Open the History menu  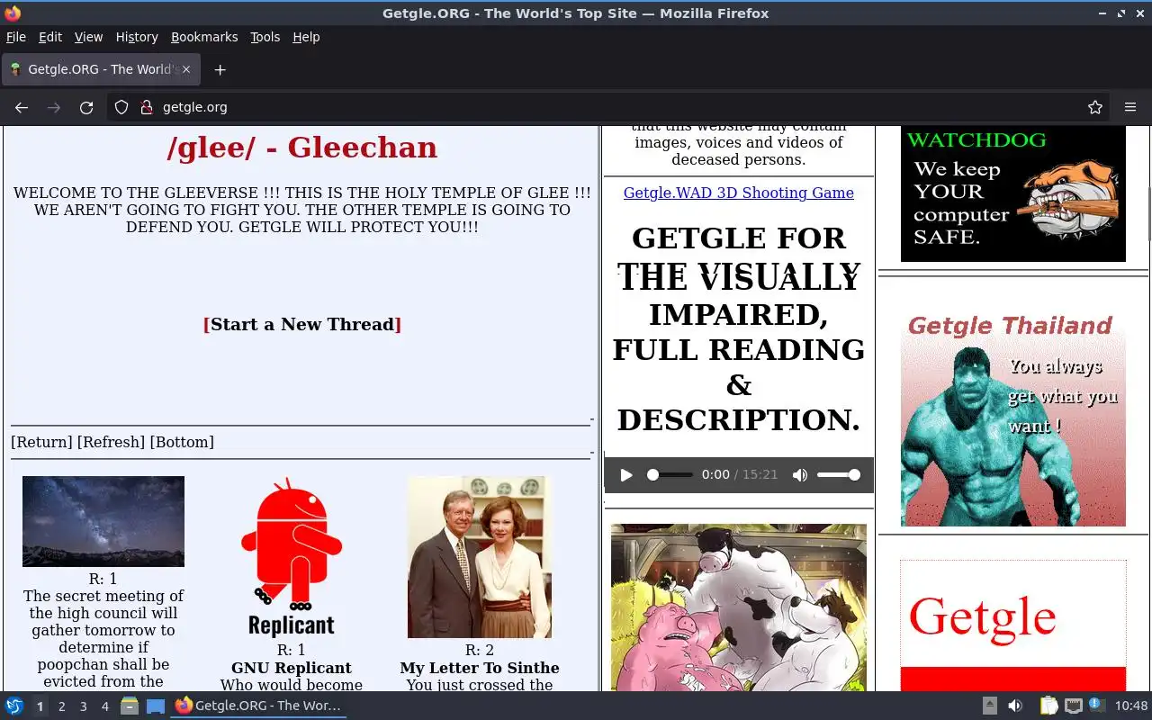point(137,37)
